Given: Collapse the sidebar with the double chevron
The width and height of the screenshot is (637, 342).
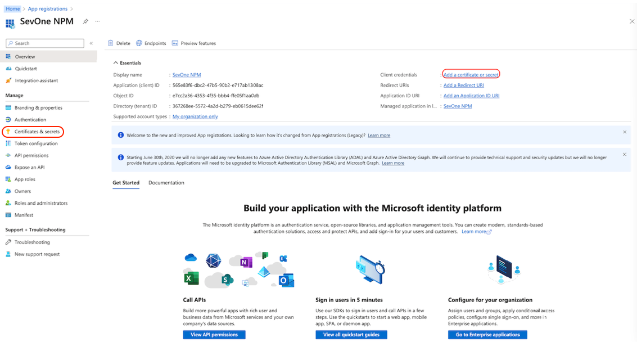Looking at the screenshot, I should click(92, 43).
